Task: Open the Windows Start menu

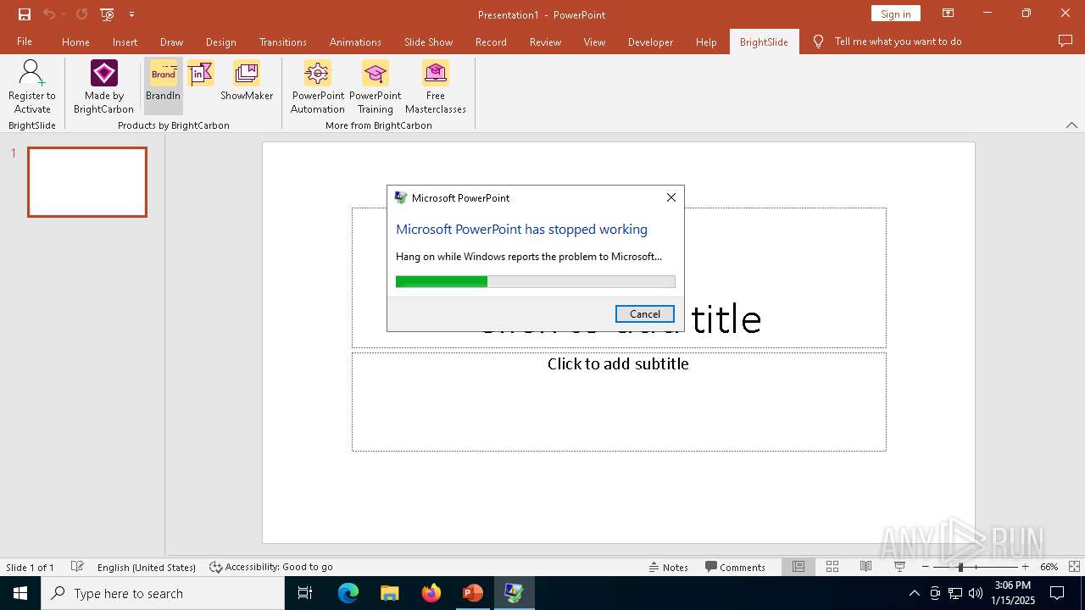Action: tap(20, 593)
